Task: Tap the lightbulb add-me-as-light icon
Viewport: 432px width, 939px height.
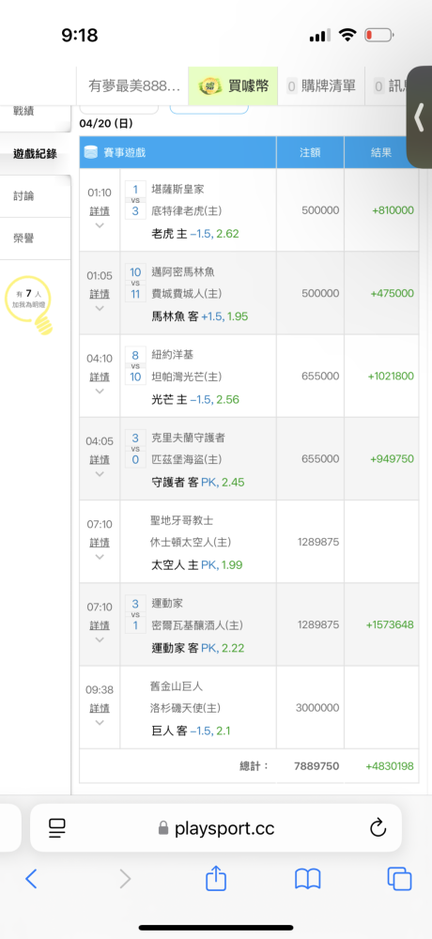Action: point(28,305)
